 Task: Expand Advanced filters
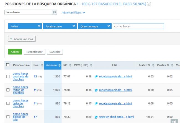pos(73,12)
